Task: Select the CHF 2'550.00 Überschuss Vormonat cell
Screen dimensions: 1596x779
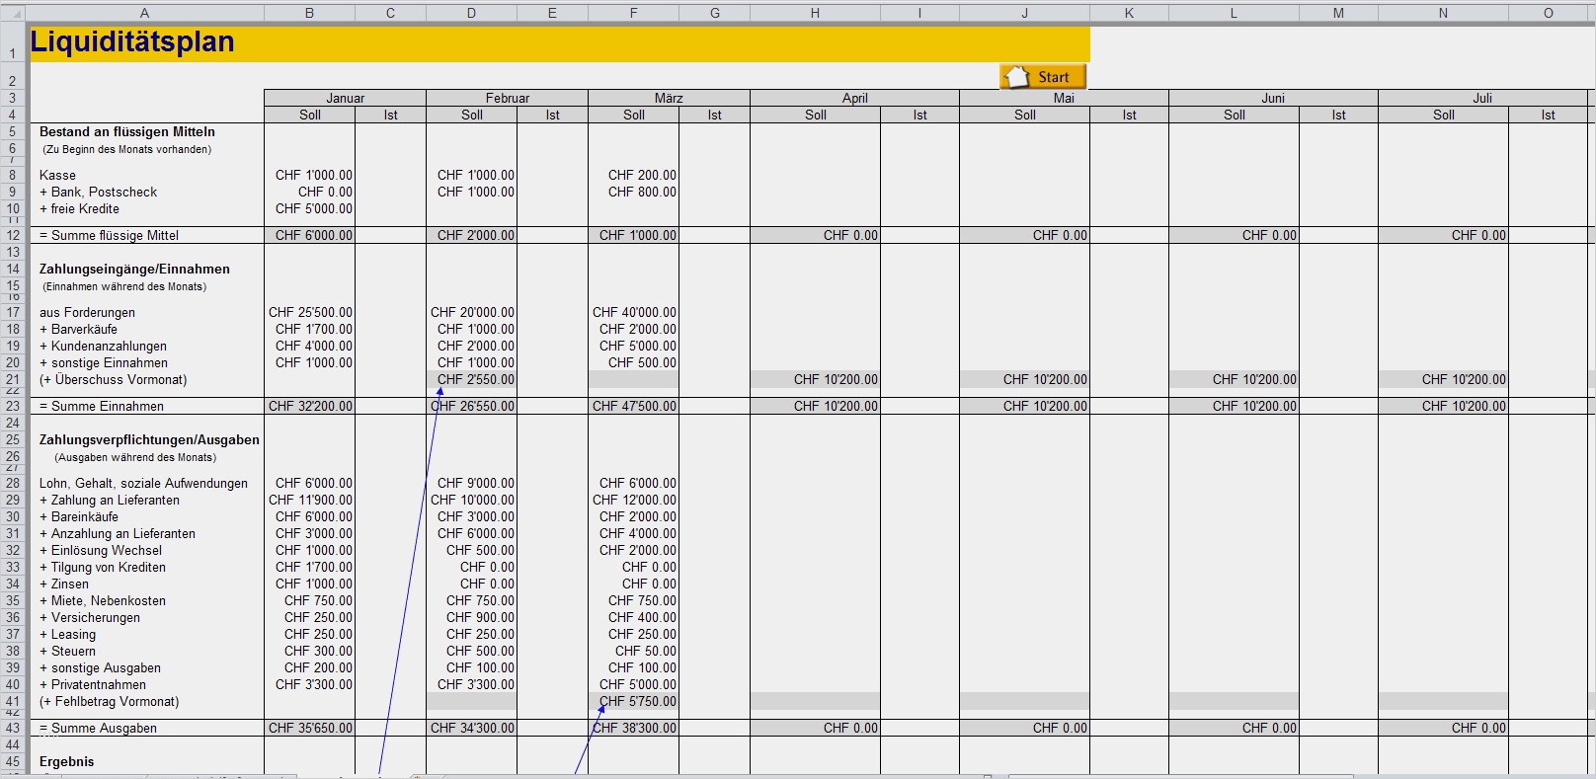Action: coord(474,379)
